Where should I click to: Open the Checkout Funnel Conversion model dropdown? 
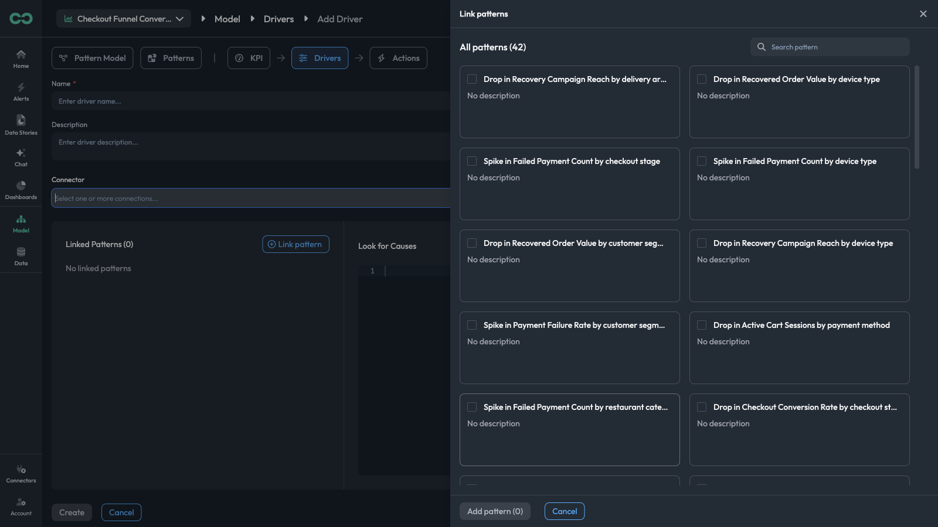click(124, 19)
